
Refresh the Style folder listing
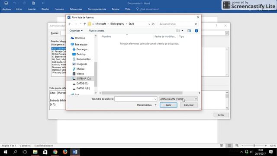(x=153, y=24)
